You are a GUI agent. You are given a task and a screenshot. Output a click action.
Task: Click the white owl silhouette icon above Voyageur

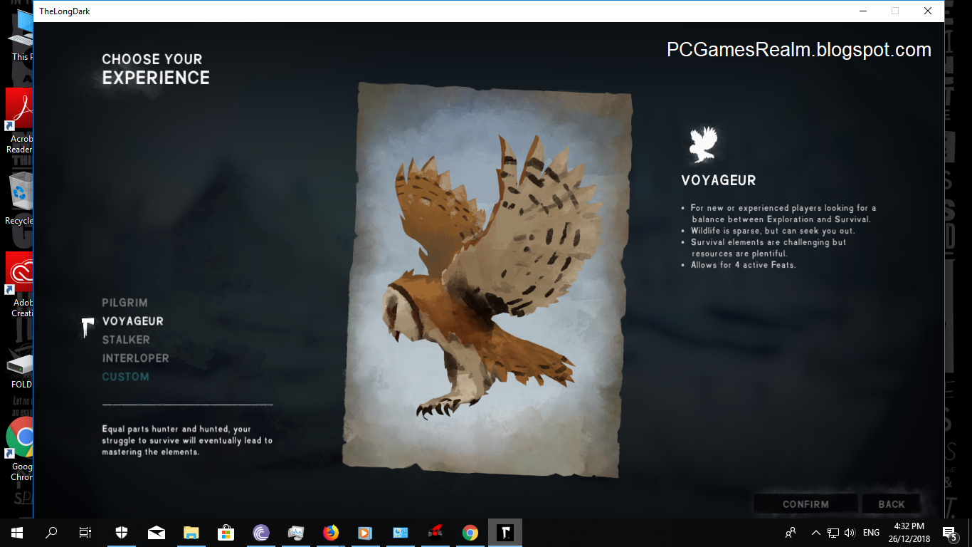coord(703,145)
